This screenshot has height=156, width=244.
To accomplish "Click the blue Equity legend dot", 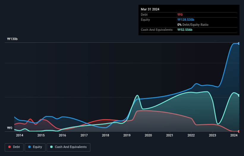I will click(29, 147).
